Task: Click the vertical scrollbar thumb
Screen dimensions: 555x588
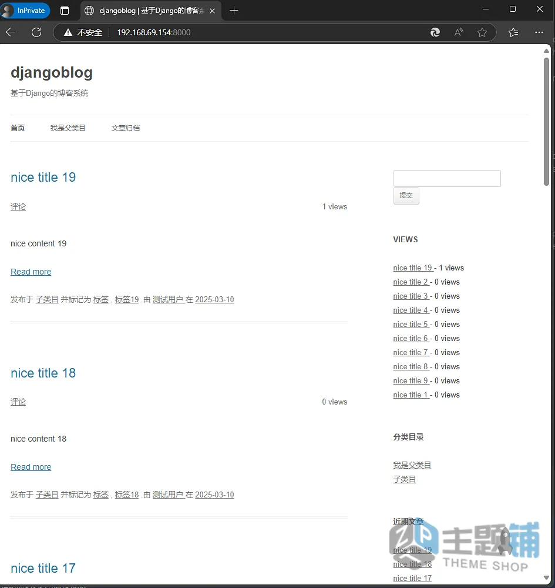Action: (546, 121)
